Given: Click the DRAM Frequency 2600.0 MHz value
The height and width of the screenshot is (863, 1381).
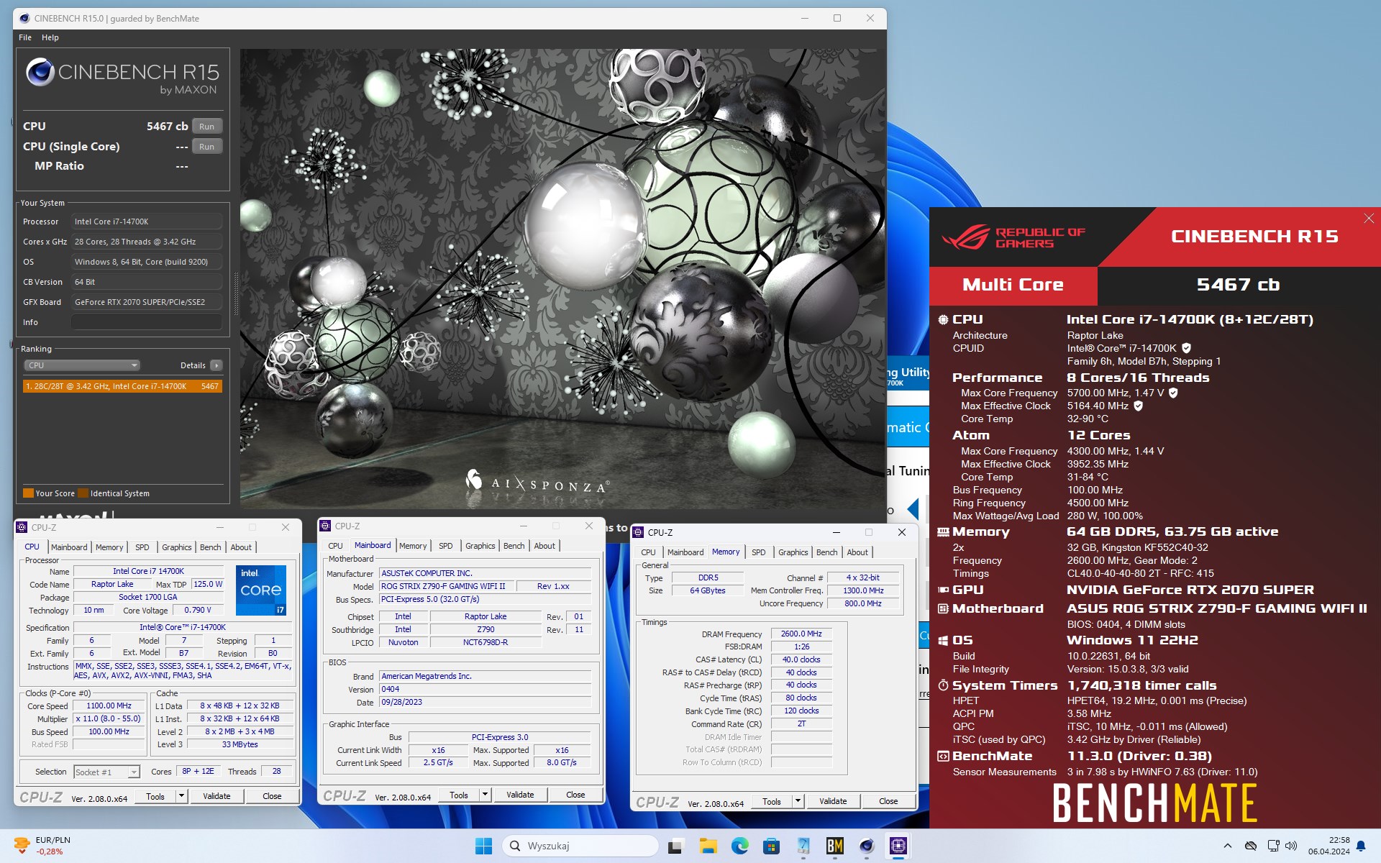Looking at the screenshot, I should click(x=801, y=634).
